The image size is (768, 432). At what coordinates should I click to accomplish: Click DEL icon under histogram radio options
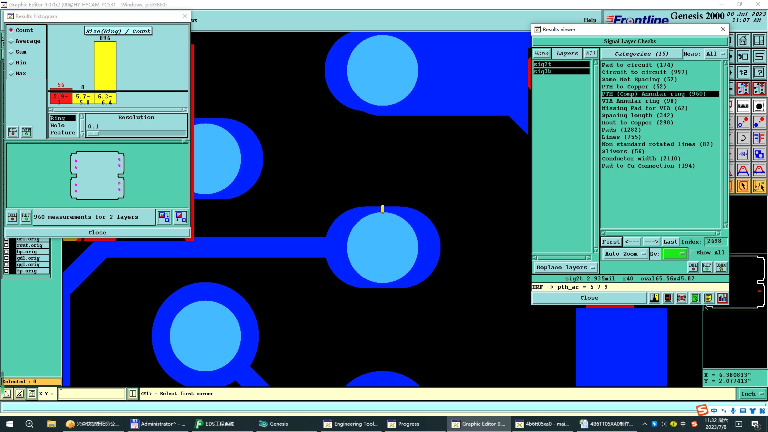[13, 132]
